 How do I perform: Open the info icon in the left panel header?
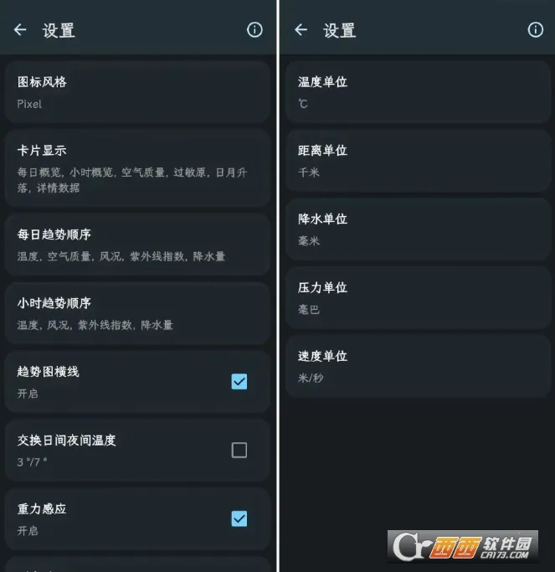click(x=254, y=29)
